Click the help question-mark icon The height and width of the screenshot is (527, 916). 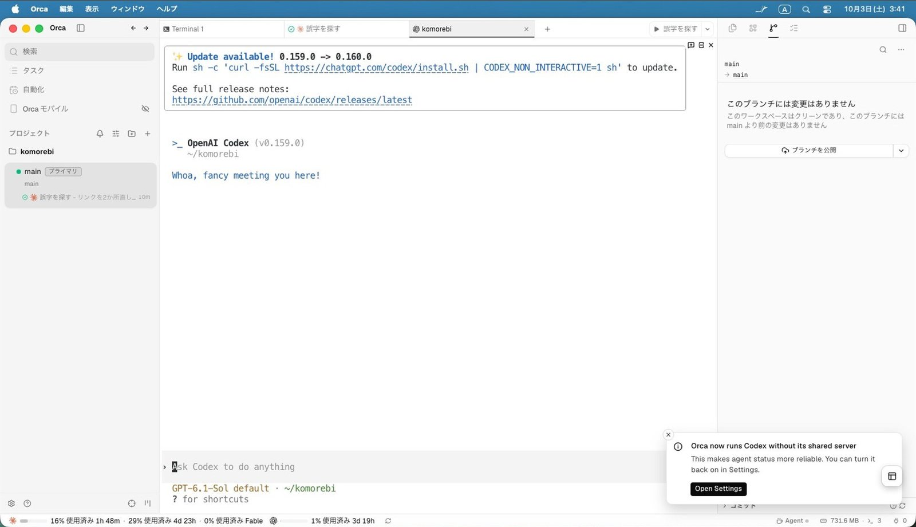pyautogui.click(x=27, y=504)
